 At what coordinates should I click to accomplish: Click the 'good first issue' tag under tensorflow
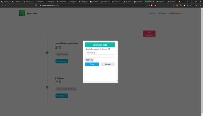click(62, 54)
